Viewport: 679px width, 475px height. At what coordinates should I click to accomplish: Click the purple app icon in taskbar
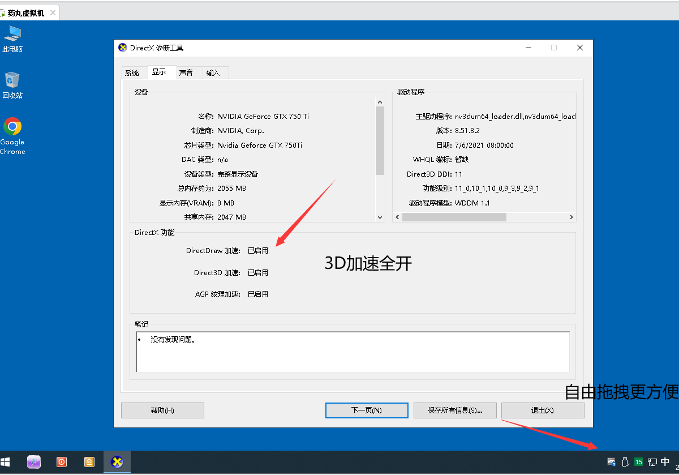point(34,462)
